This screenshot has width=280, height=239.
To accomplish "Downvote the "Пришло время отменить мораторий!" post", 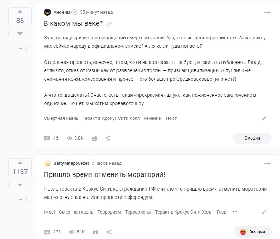I will (20, 185).
